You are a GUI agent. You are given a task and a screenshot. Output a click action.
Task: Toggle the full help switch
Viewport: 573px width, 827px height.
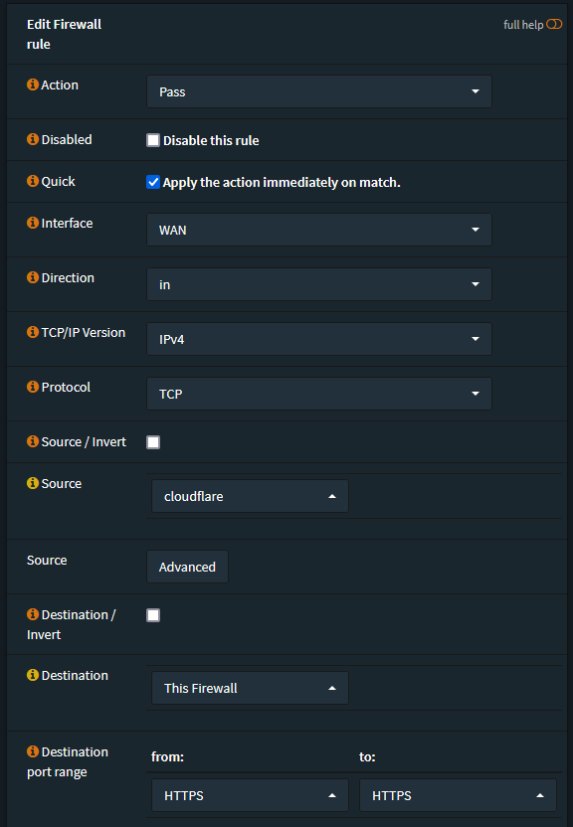point(554,24)
